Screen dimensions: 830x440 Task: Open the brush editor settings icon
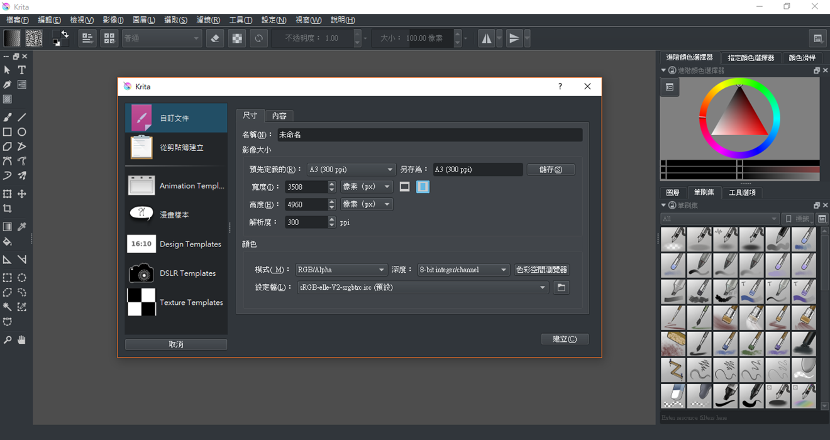87,38
